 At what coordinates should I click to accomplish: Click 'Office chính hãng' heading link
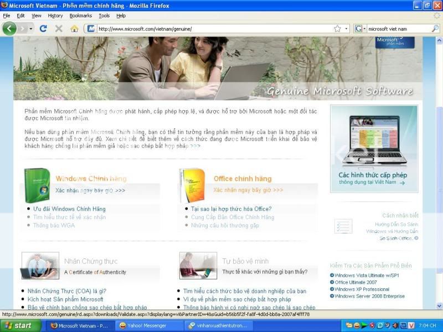[243, 179]
